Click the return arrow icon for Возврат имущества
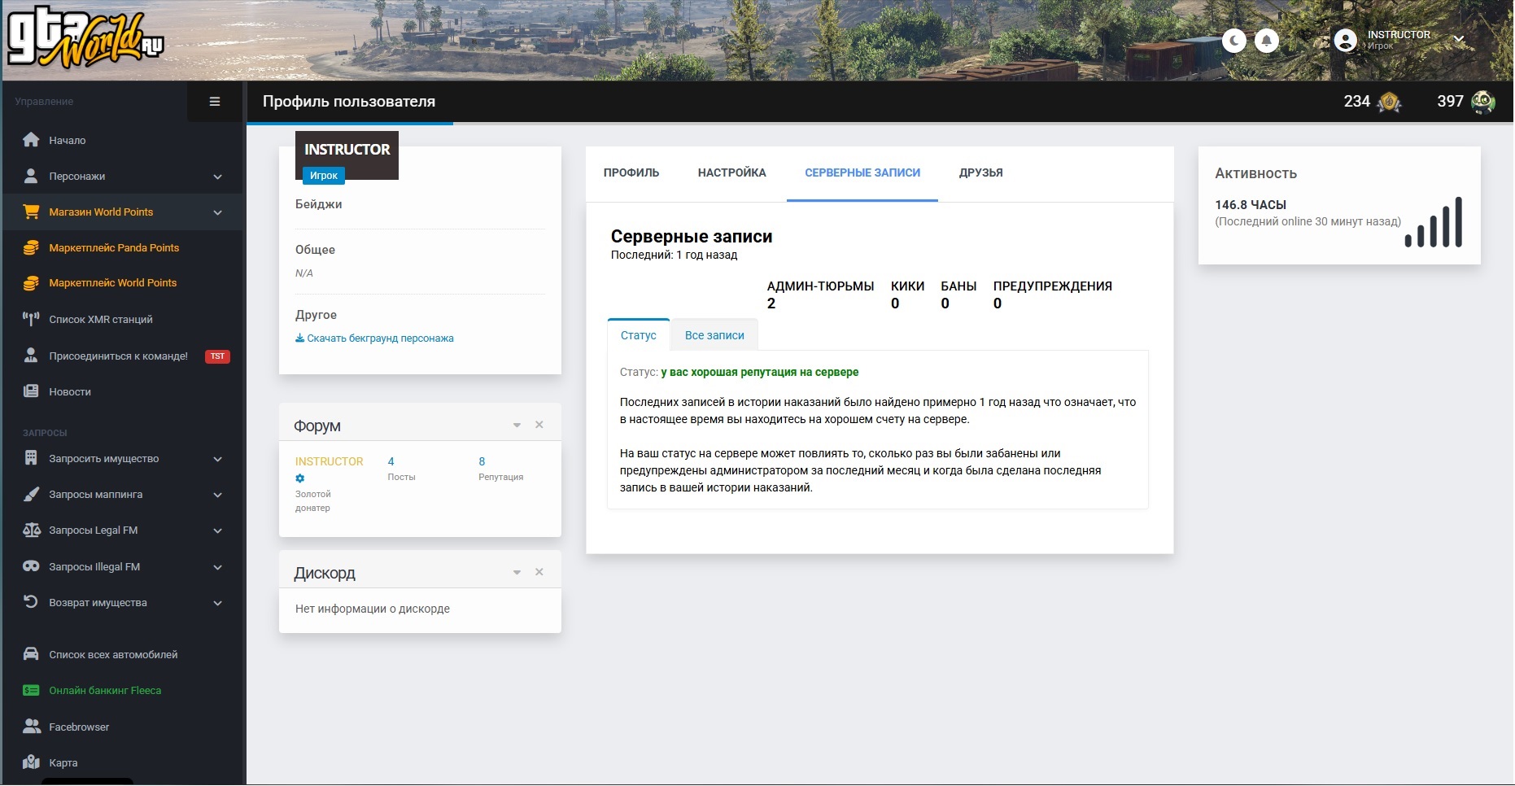 coord(31,602)
